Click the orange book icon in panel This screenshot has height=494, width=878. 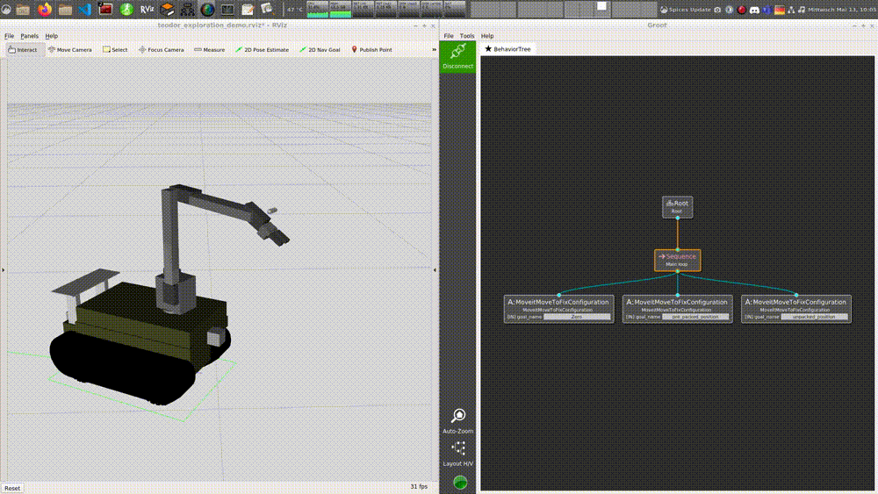pyautogui.click(x=167, y=9)
